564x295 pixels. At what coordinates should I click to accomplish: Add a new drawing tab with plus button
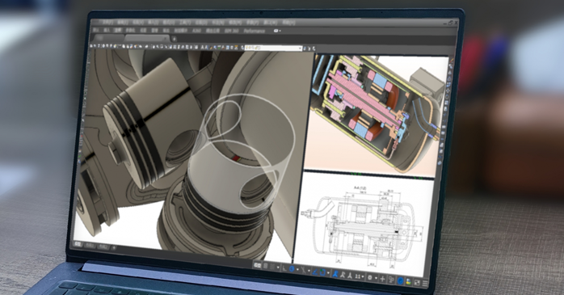175,39
